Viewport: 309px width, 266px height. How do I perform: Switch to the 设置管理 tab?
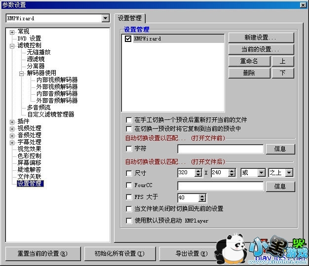tap(130, 18)
